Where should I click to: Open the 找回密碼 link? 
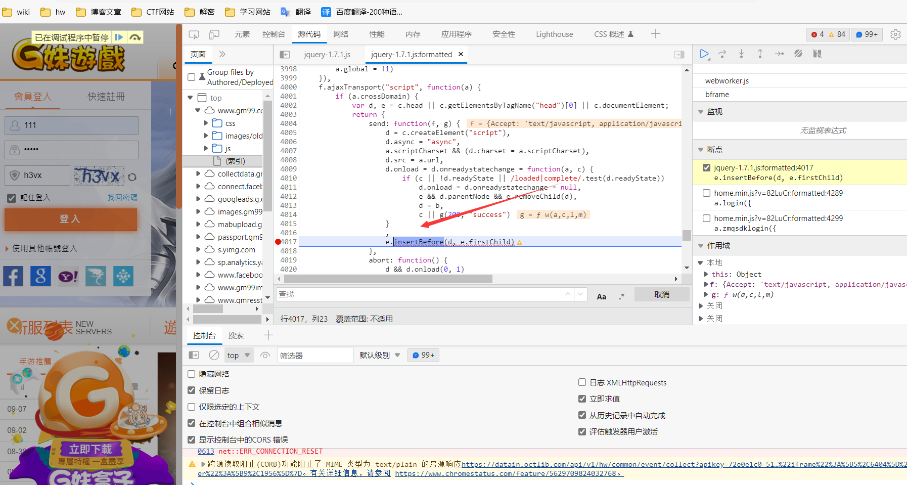click(122, 197)
